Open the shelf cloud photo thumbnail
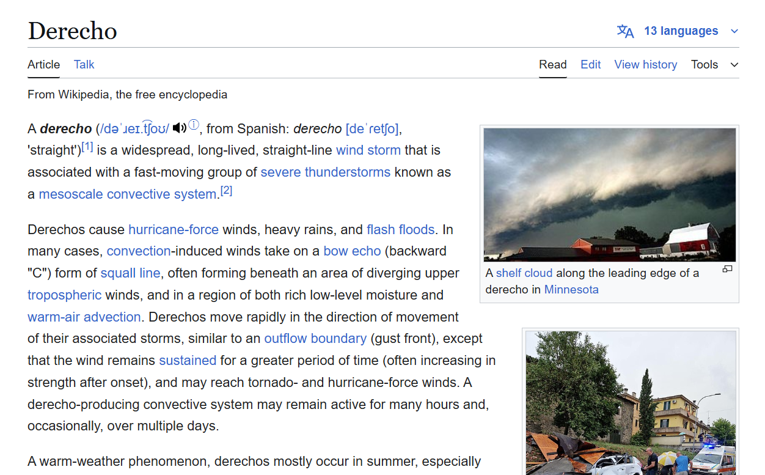The width and height of the screenshot is (765, 475). point(610,195)
